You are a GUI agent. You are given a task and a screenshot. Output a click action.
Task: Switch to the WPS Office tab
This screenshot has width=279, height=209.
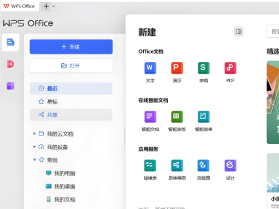[19, 6]
